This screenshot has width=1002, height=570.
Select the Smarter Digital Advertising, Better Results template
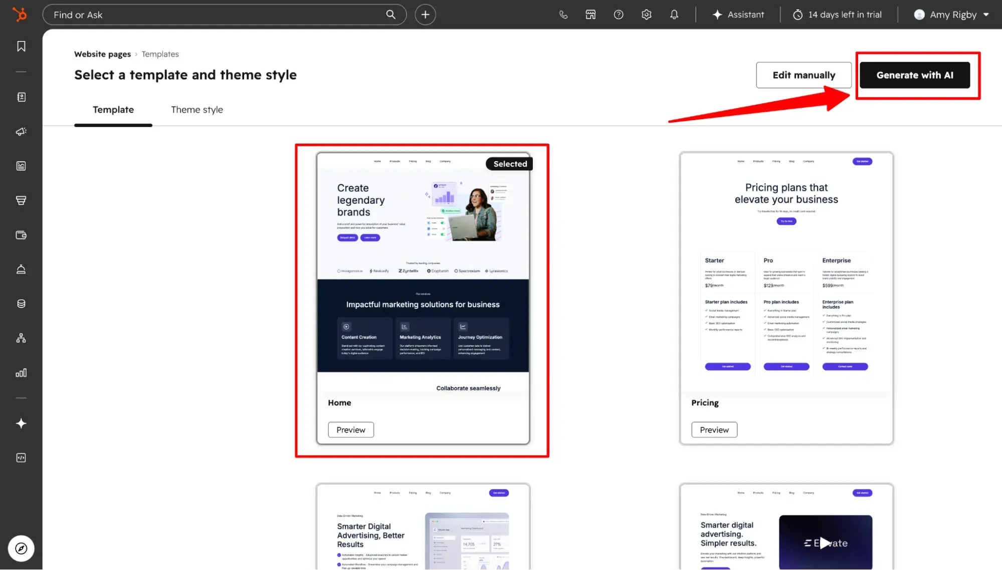[x=423, y=526]
